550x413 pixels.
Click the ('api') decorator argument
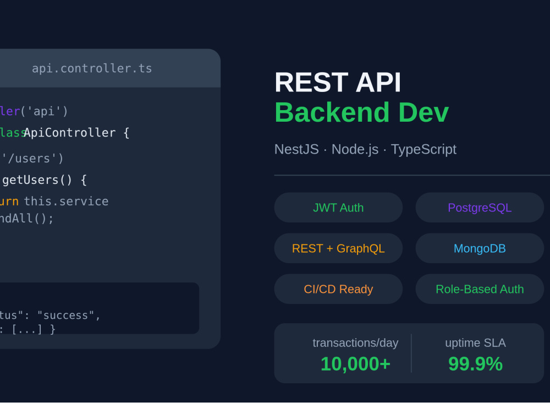pyautogui.click(x=44, y=111)
